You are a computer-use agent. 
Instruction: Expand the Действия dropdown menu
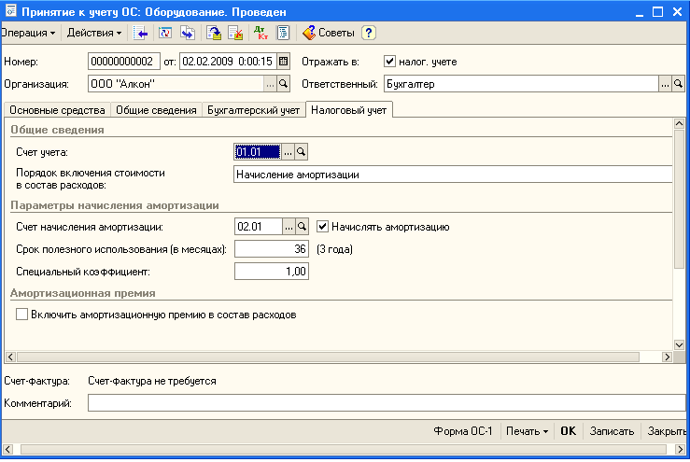tap(94, 33)
